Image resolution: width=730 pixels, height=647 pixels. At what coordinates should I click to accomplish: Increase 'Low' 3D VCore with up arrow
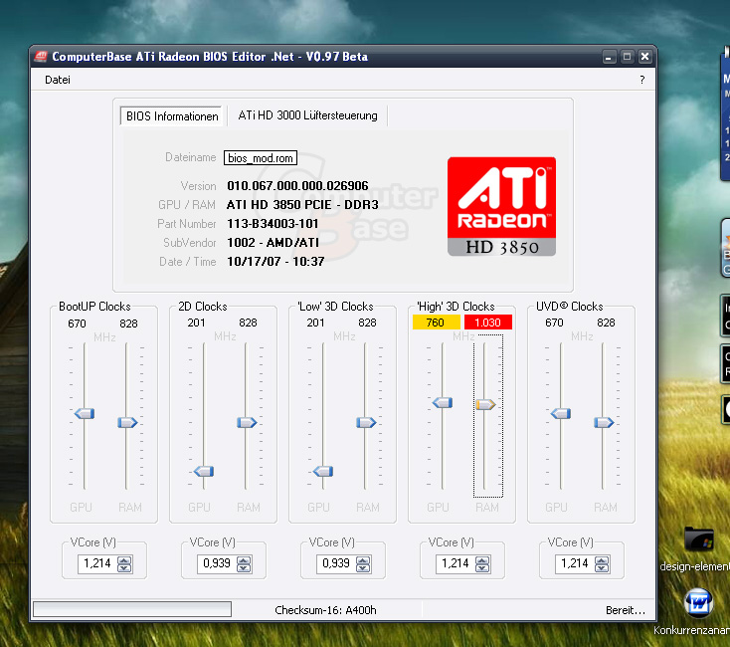tap(363, 560)
